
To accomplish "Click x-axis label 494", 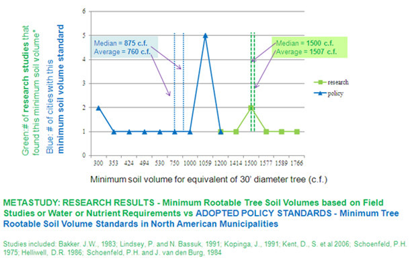I will click(x=145, y=163).
